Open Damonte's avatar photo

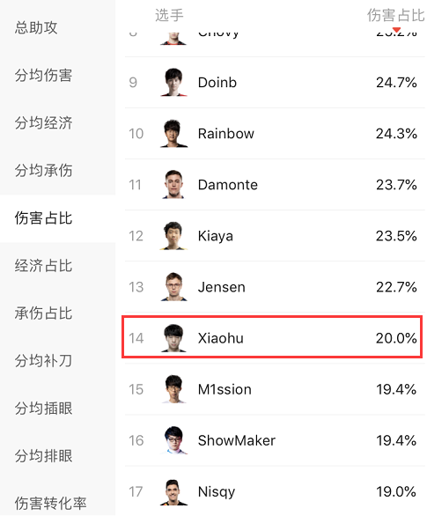click(x=173, y=185)
